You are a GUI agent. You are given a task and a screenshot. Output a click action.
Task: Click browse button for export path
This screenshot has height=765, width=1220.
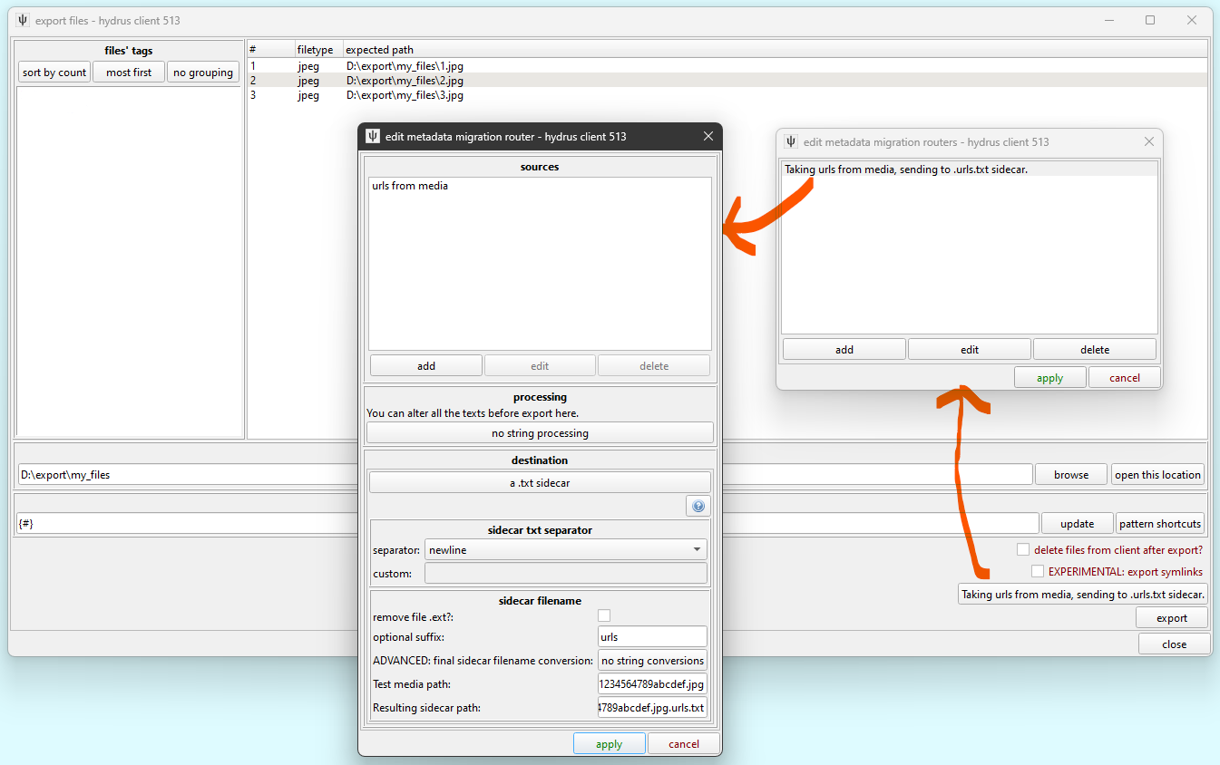click(x=1071, y=474)
